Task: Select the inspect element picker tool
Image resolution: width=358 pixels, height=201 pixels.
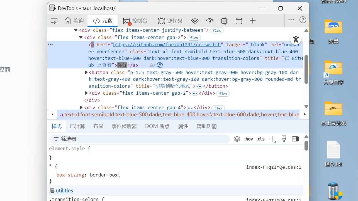Action: [54, 21]
